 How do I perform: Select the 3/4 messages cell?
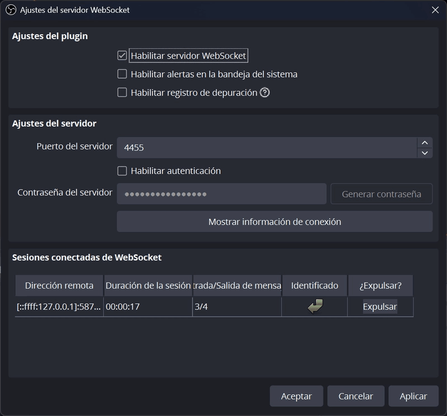pos(237,307)
